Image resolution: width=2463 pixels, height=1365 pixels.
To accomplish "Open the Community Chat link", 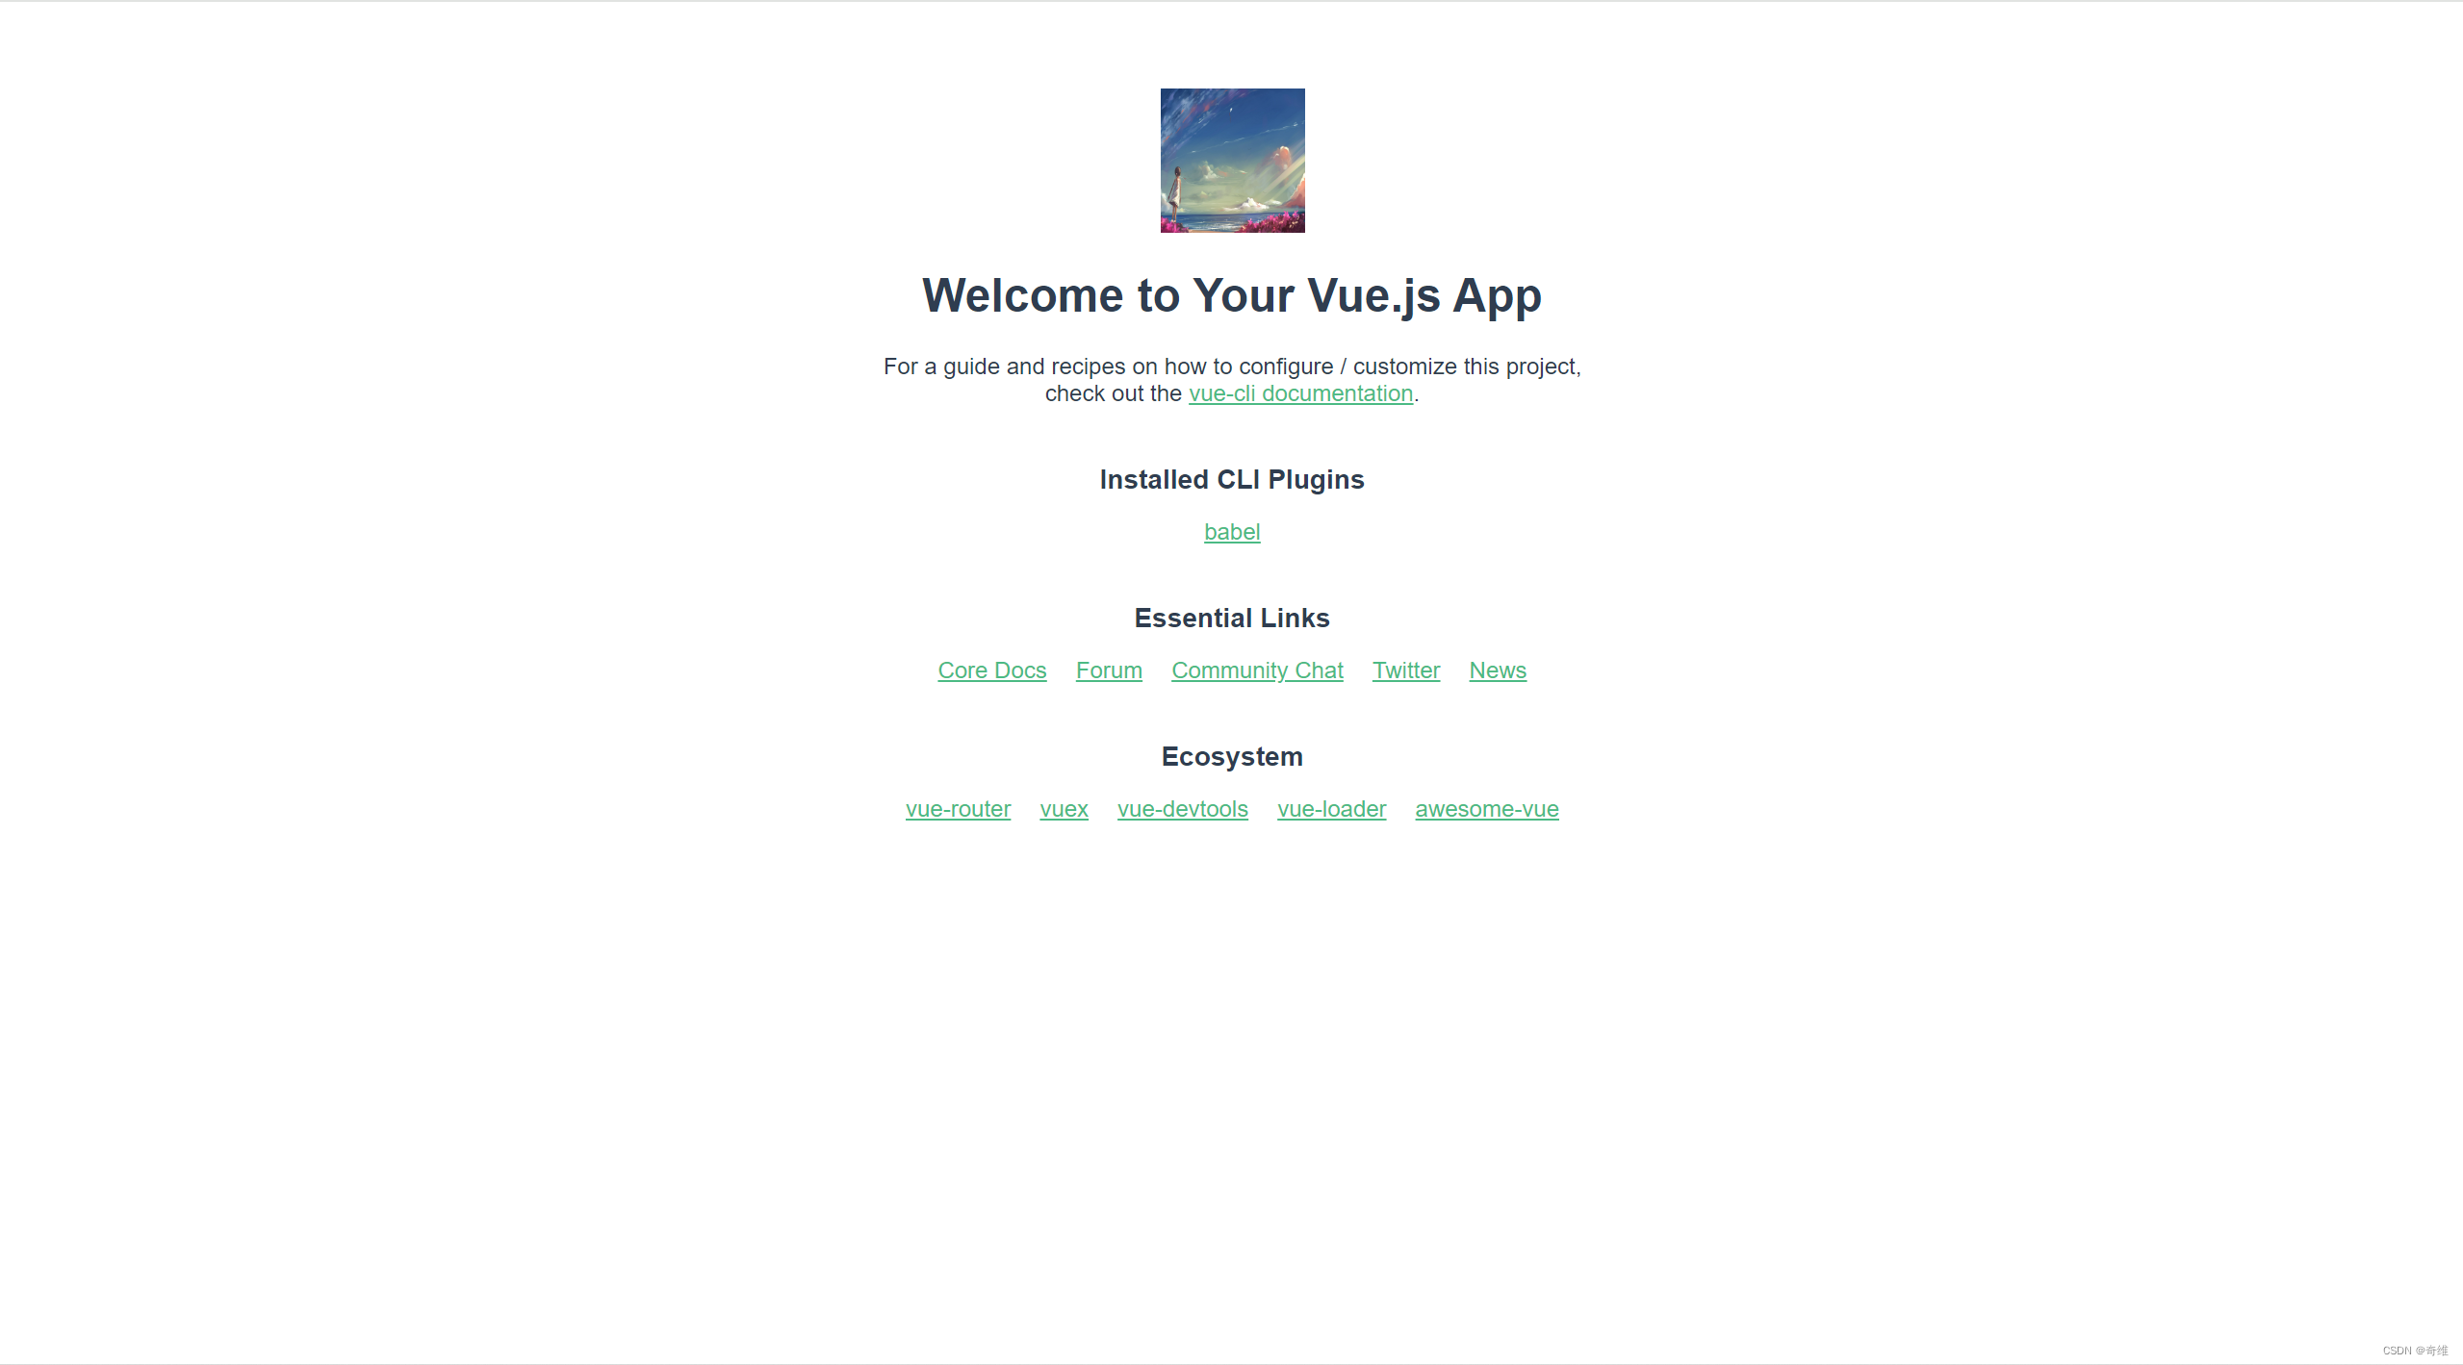I will click(x=1256, y=670).
